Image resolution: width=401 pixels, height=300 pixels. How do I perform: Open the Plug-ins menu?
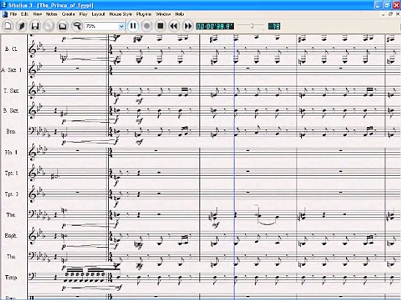(144, 14)
